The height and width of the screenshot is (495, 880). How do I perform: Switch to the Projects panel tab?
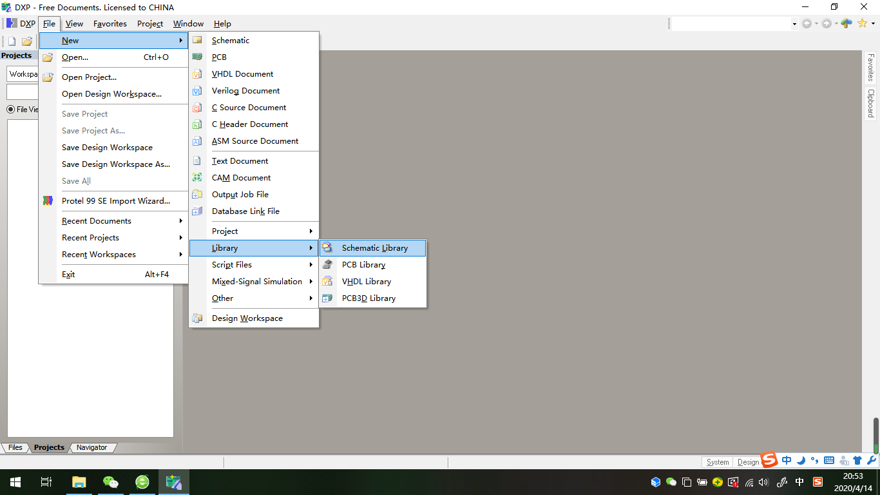[49, 447]
